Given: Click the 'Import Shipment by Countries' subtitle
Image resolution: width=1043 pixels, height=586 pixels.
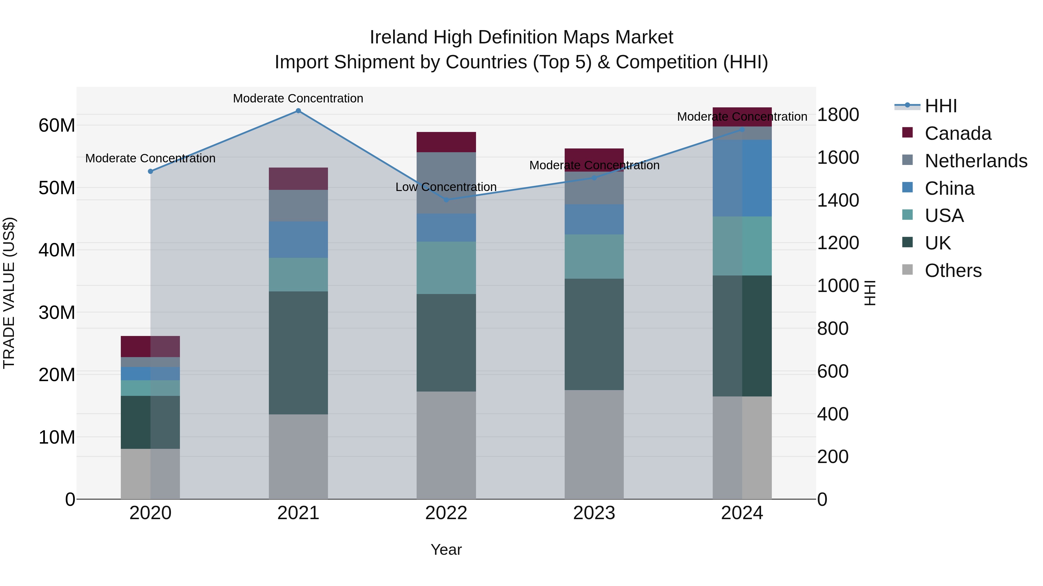Looking at the screenshot, I should (521, 62).
